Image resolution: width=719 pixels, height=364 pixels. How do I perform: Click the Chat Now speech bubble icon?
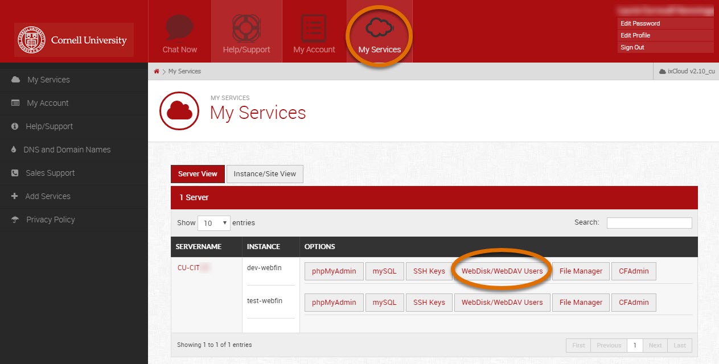click(x=179, y=27)
